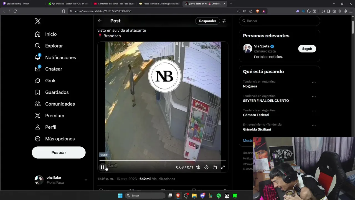Switch to the YouTube Studio tab

[x=114, y=4]
